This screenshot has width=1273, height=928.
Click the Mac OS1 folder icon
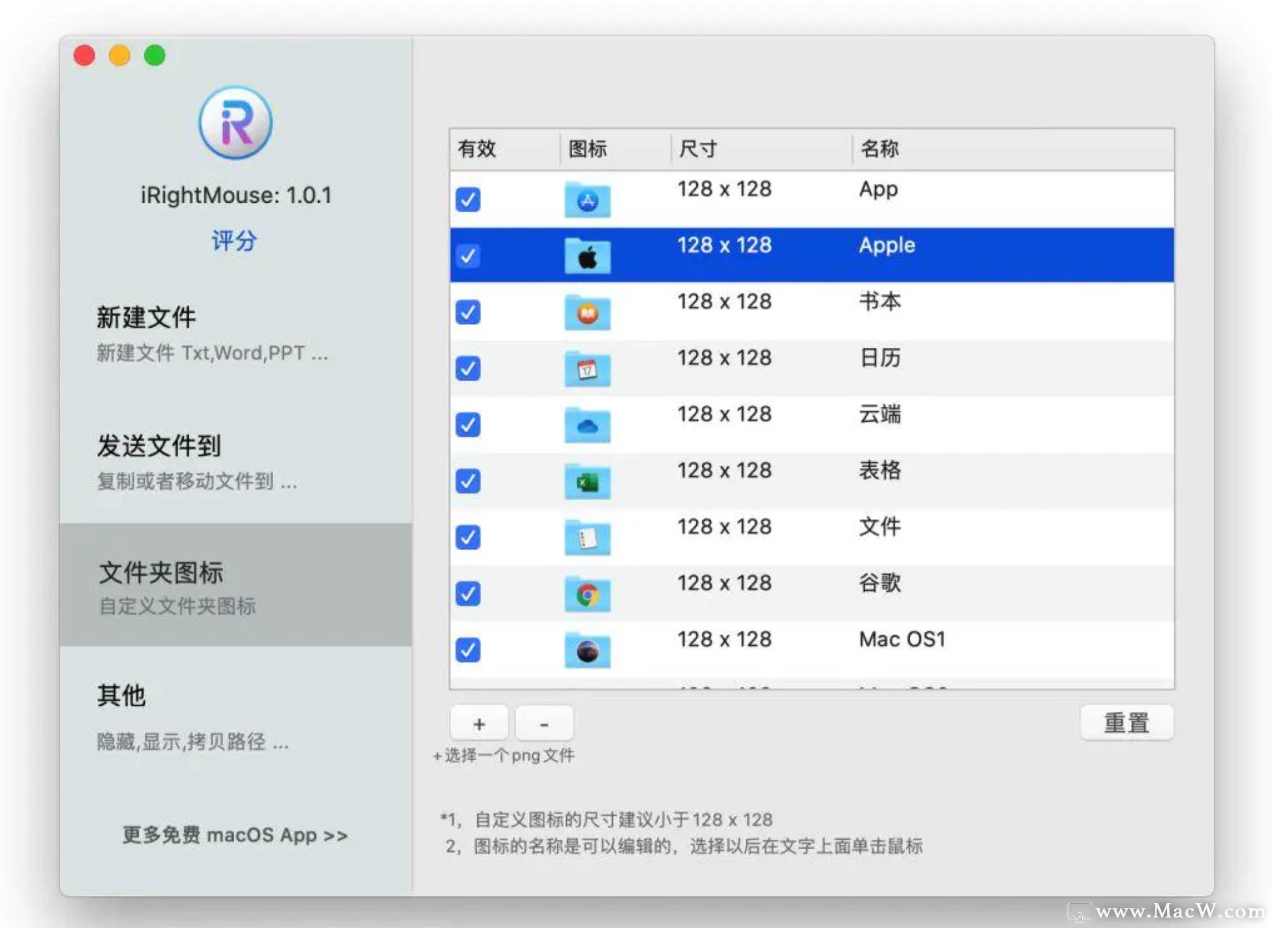tap(587, 650)
